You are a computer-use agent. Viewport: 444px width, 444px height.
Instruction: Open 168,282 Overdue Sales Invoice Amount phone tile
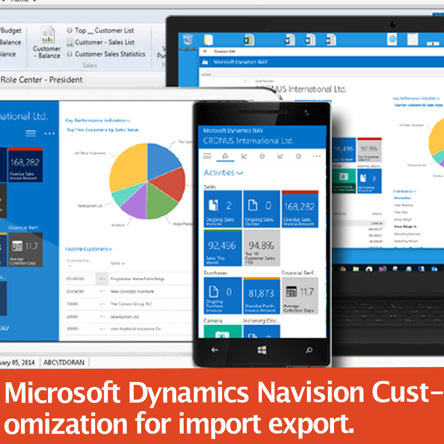point(300,209)
